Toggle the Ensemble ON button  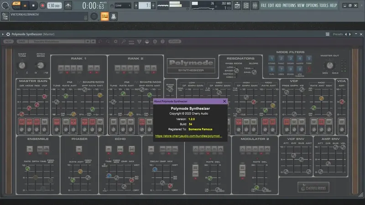pyautogui.click(x=30, y=149)
